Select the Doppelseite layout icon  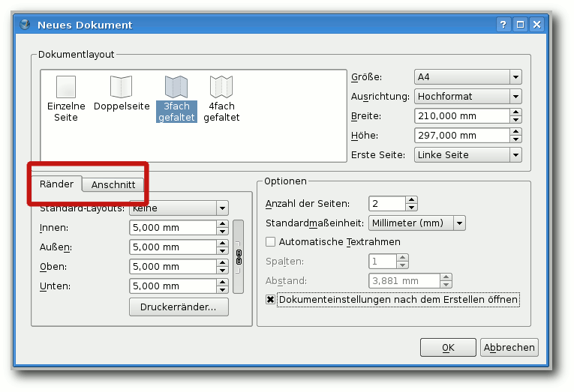point(121,87)
